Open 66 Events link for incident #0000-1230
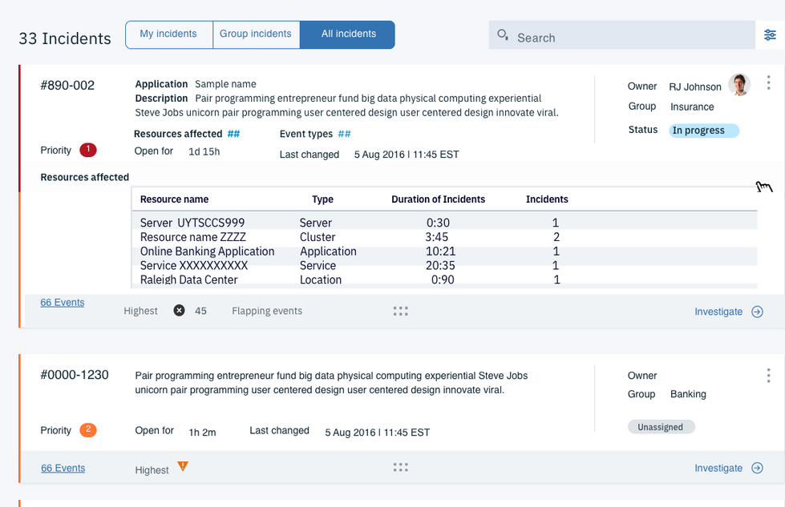The height and width of the screenshot is (507, 785). pos(63,469)
